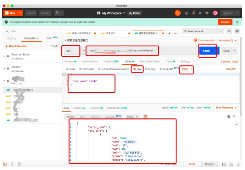Select x-www-form-urlencoded body type
Viewport: 245px width, 170px height.
point(113,69)
